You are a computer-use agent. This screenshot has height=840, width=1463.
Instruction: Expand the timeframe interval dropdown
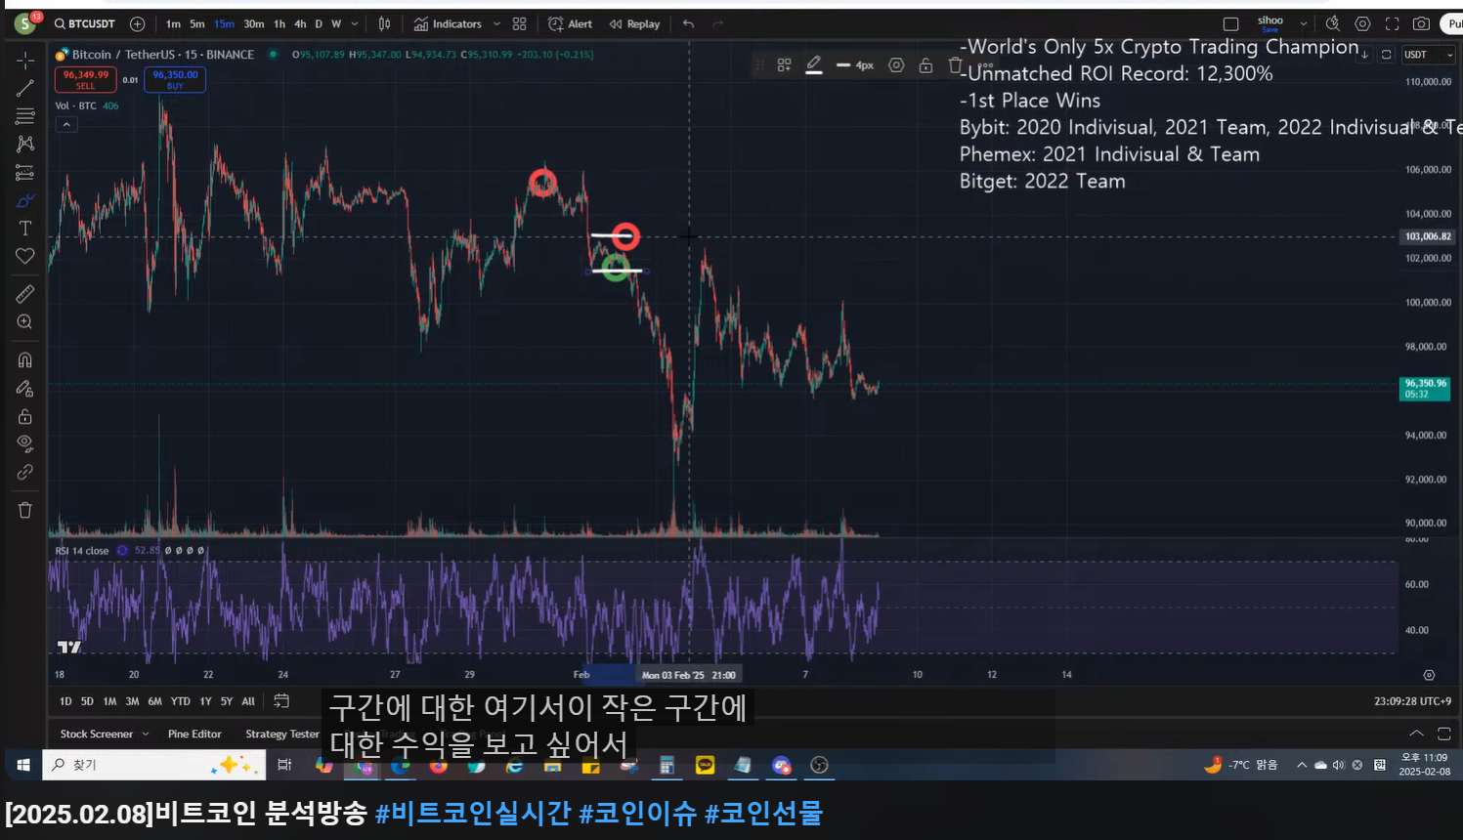pyautogui.click(x=355, y=23)
